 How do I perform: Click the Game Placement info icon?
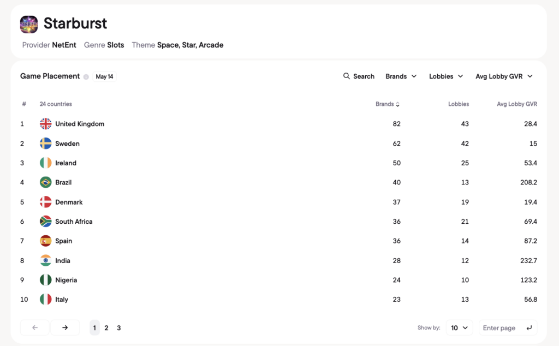coord(86,76)
